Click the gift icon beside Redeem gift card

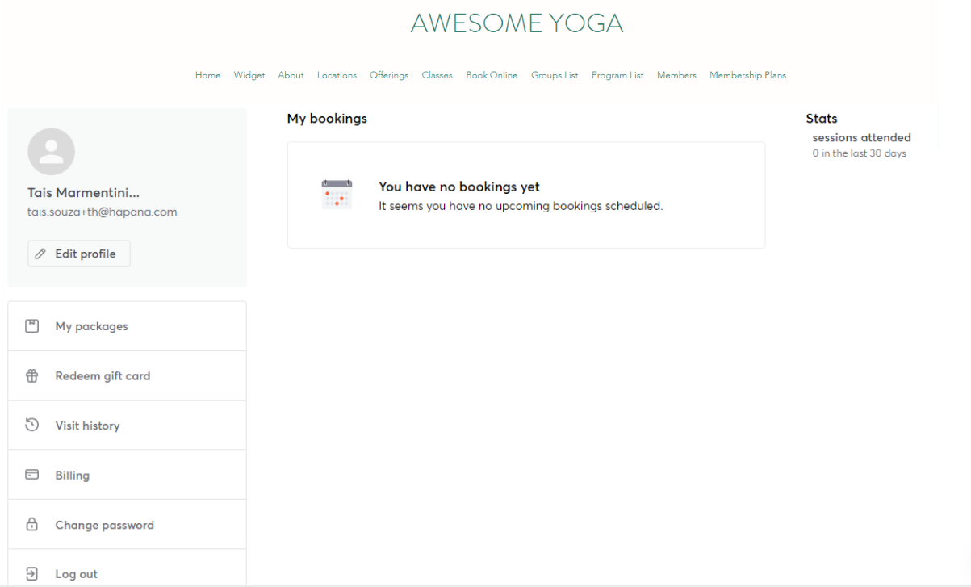pos(32,375)
